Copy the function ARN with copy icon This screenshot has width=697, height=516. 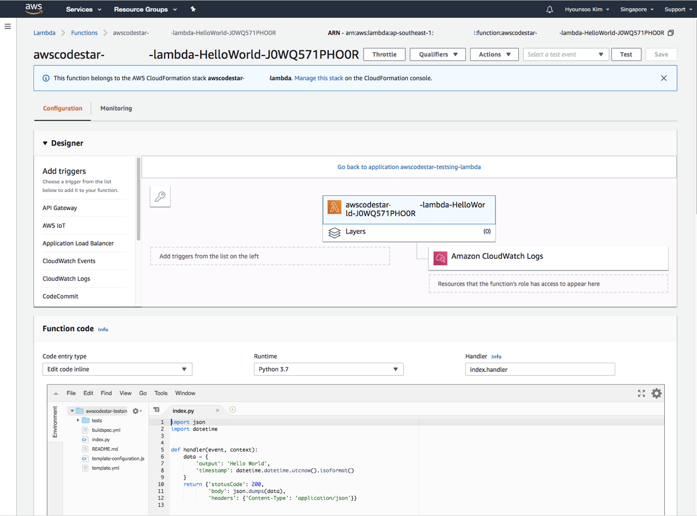[671, 33]
